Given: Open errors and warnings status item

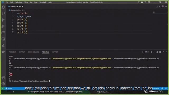Looking at the screenshot, I should click(9, 88).
